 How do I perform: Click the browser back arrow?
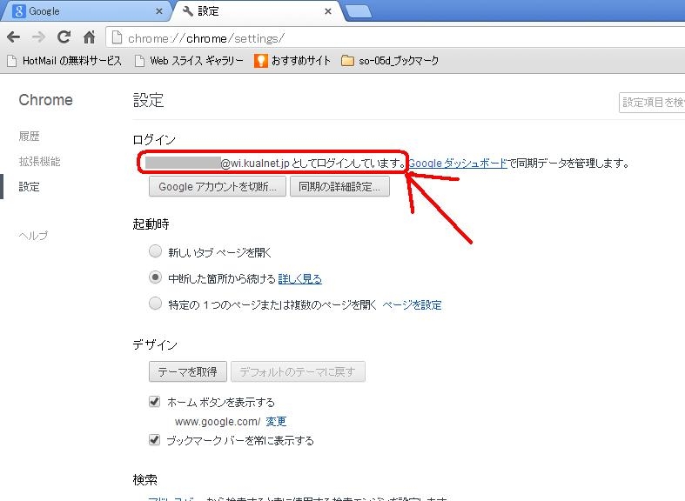14,37
